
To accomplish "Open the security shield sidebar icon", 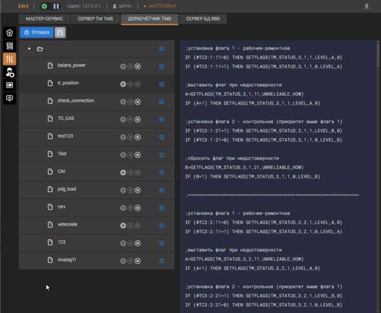I will [x=10, y=33].
